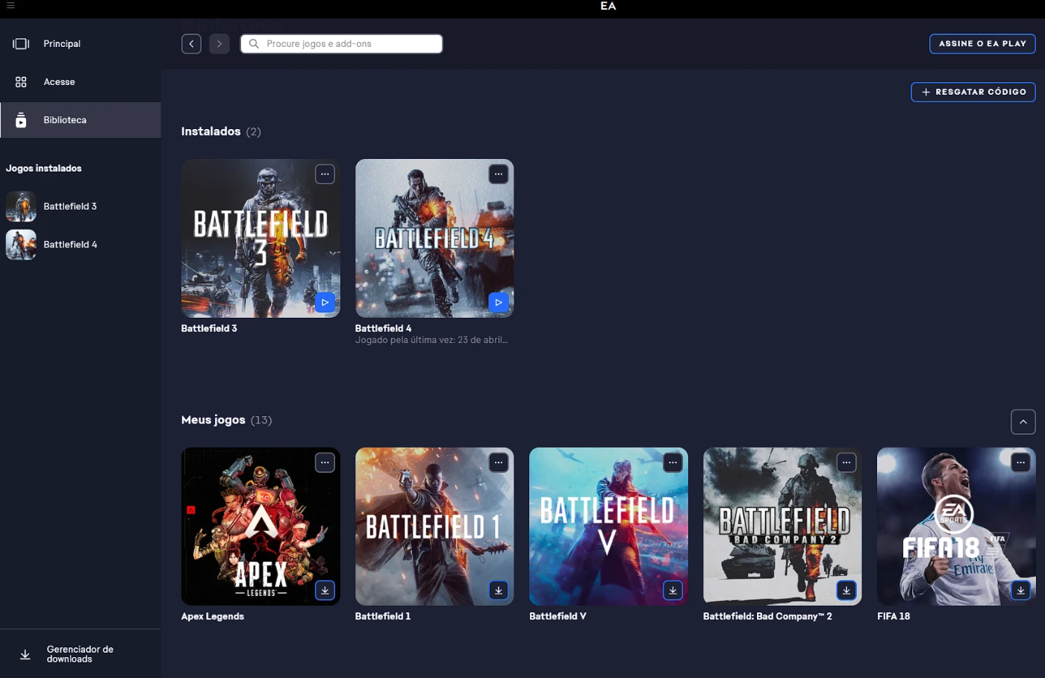The height and width of the screenshot is (678, 1045).
Task: Click the Instalados section heading
Action: [x=210, y=131]
